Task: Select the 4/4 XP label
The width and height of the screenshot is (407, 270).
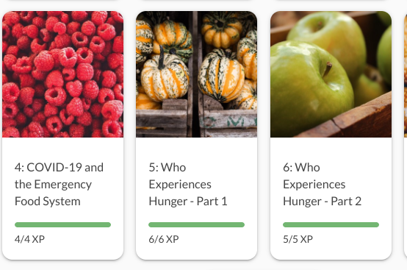Action: (29, 239)
